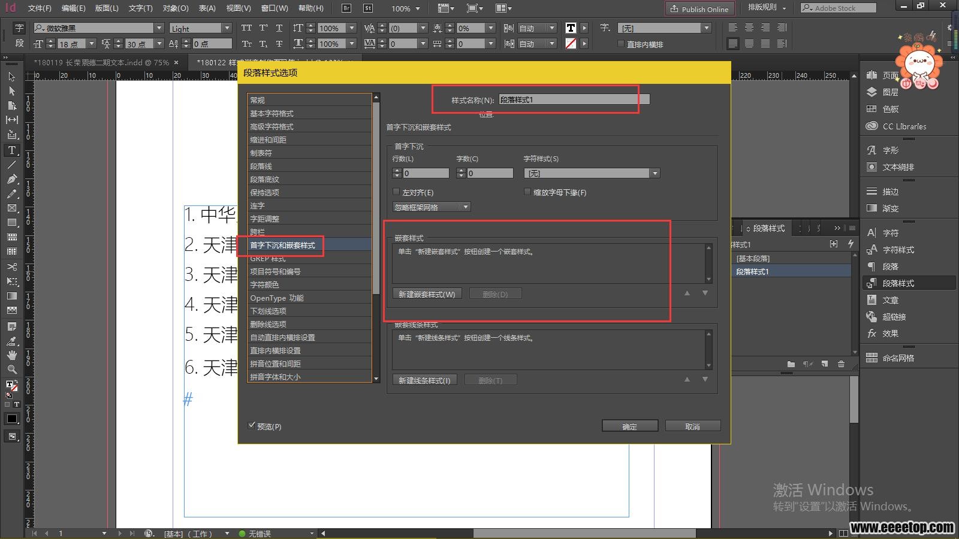Click the fill/stroke color swatch in toolbox
This screenshot has width=959, height=539.
[11, 386]
